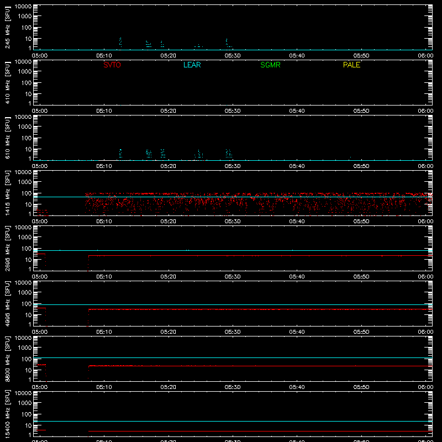
Task: Select the 1415 MHz [SFU] axis title
Action: [x=7, y=193]
